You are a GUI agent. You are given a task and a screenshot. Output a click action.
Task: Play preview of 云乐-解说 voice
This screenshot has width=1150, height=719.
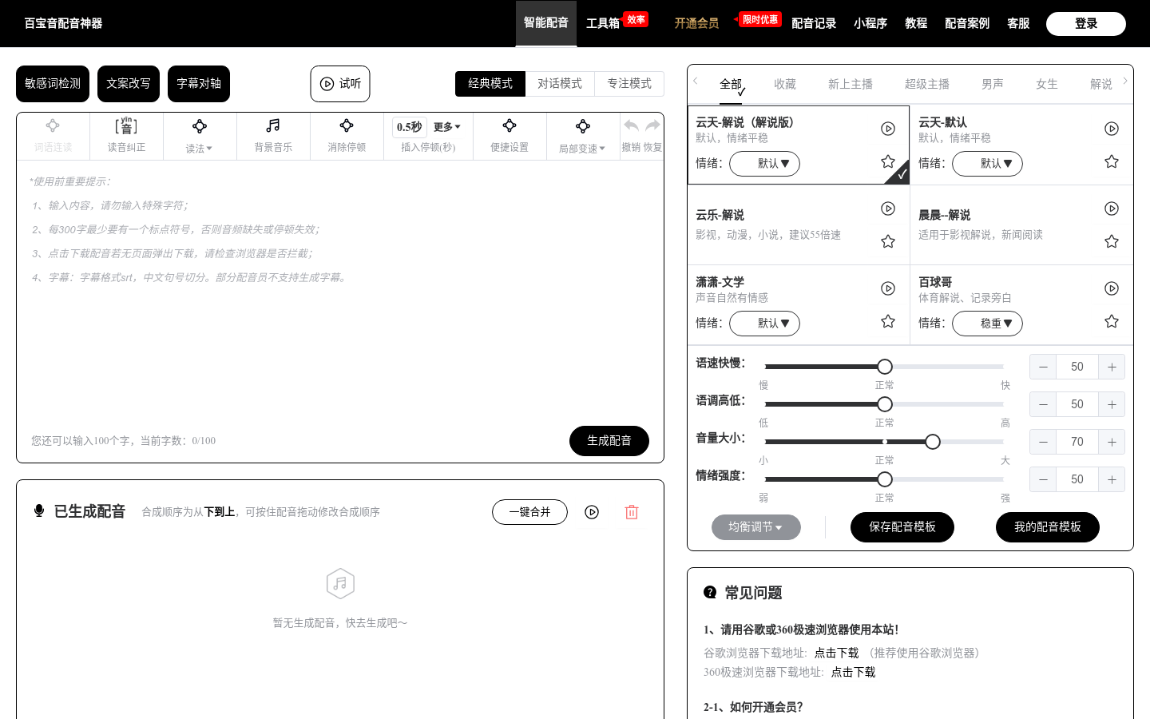coord(888,209)
